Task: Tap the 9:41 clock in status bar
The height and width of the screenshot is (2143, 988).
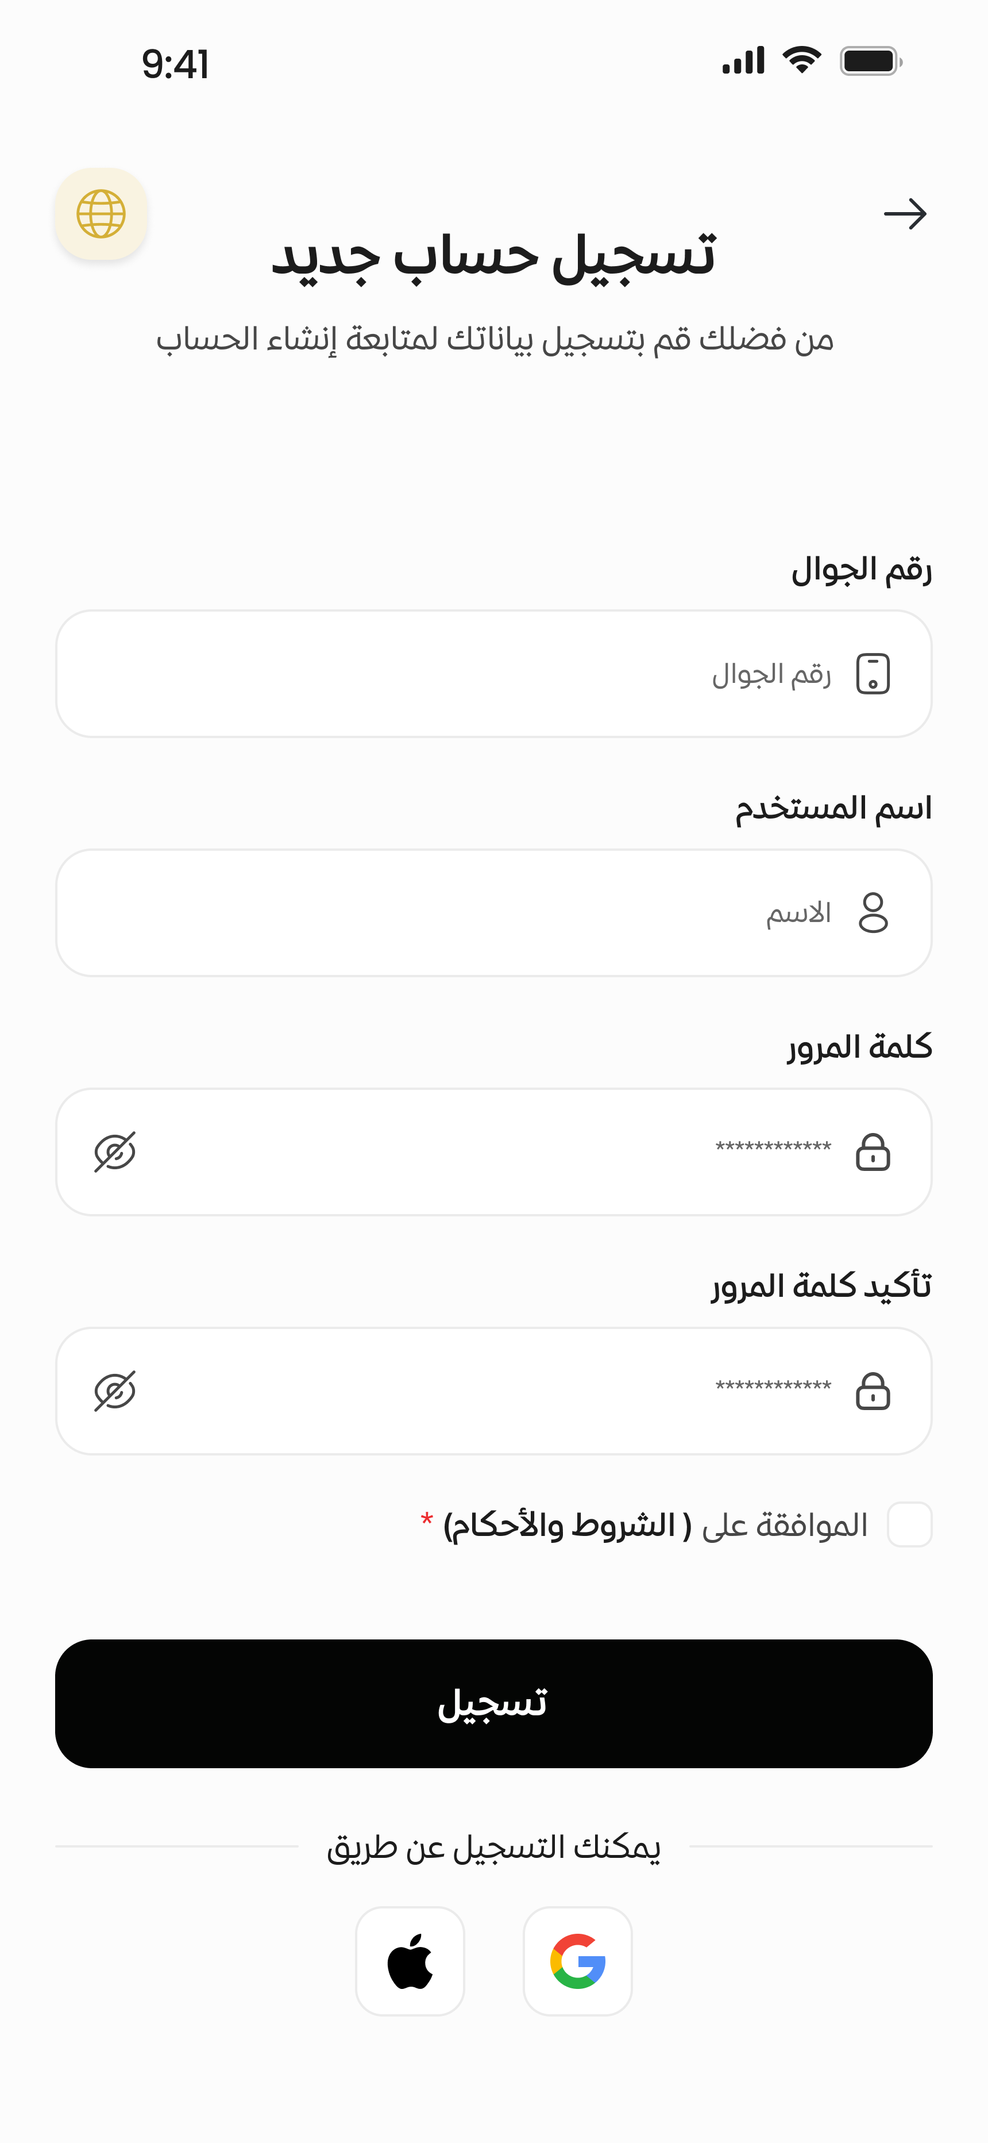Action: click(x=175, y=64)
